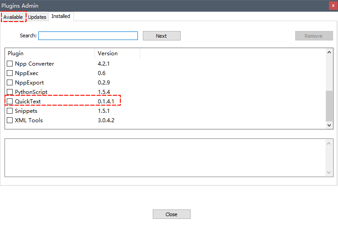Click into the Search text field
The width and height of the screenshot is (338, 231).
click(x=88, y=36)
